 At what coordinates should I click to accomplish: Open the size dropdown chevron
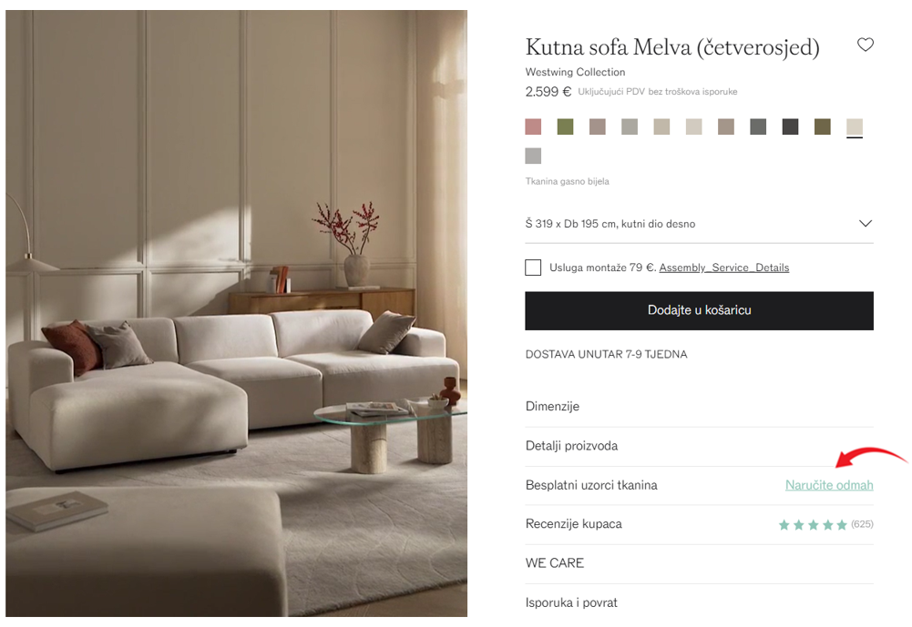pos(866,224)
